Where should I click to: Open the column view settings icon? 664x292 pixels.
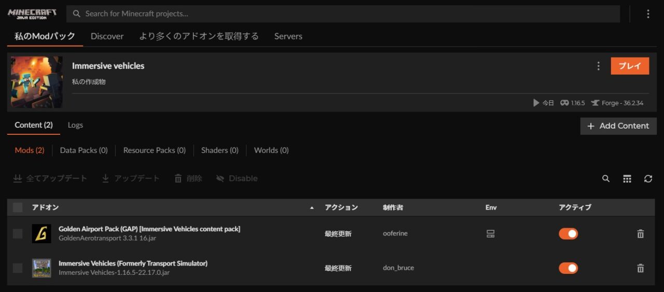coord(627,178)
